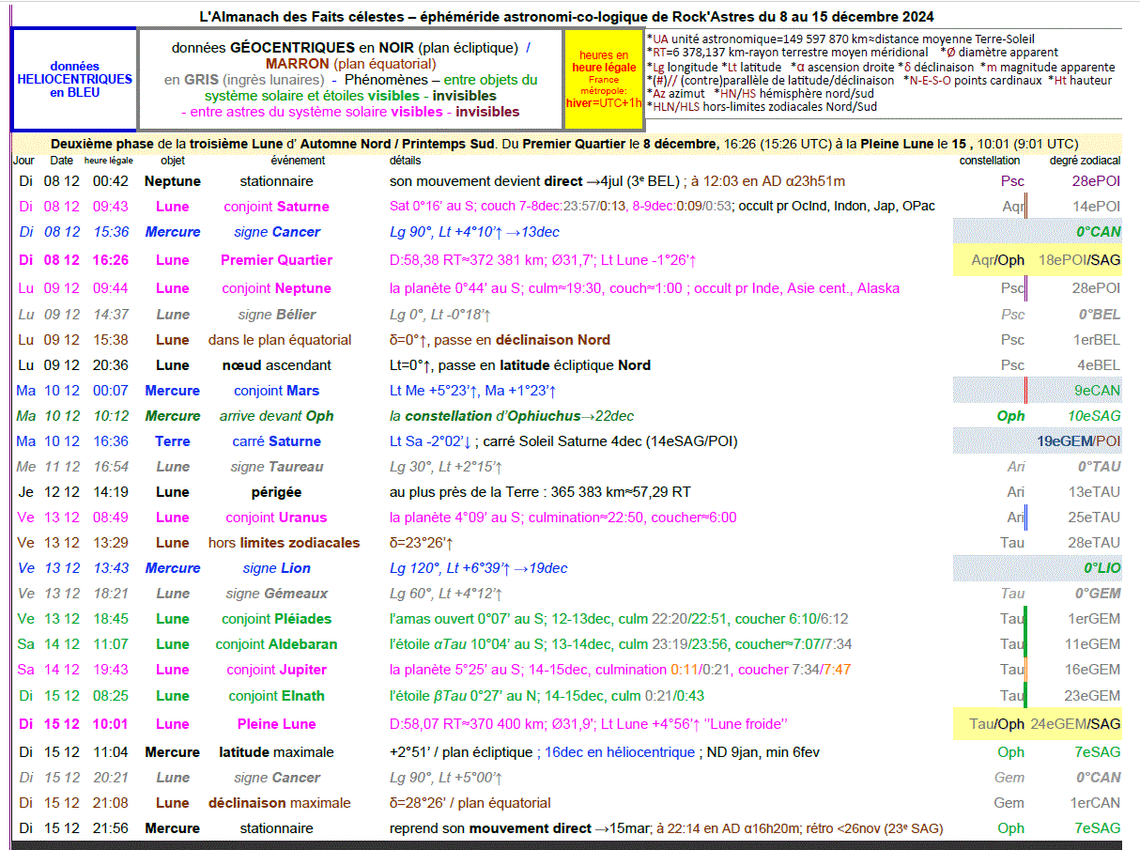This screenshot has width=1140, height=850.
Task: Click the 'Jour' column header
Action: (x=23, y=161)
